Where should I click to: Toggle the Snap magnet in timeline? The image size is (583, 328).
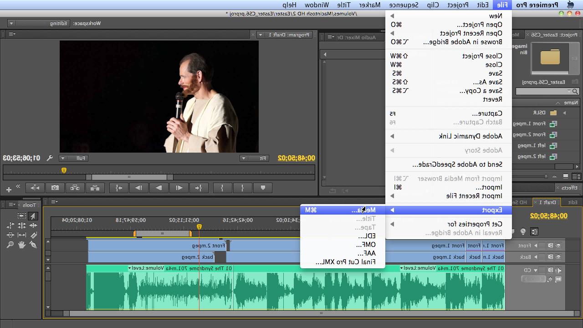tap(534, 231)
